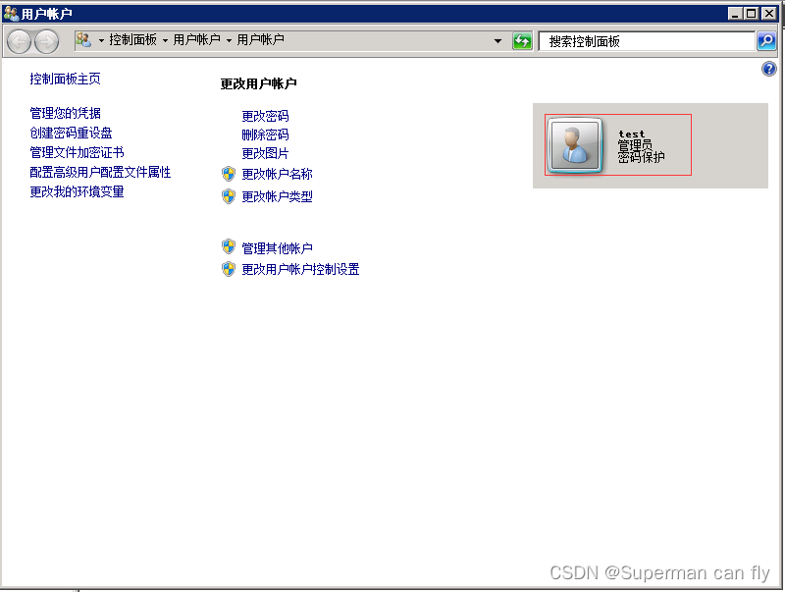The width and height of the screenshot is (785, 592).
Task: Click the Back navigation arrow
Action: [x=19, y=41]
